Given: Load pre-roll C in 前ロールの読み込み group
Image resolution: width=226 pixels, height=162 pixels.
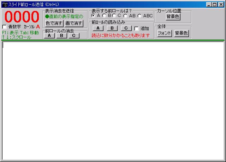Looking at the screenshot, I should click(x=126, y=28).
